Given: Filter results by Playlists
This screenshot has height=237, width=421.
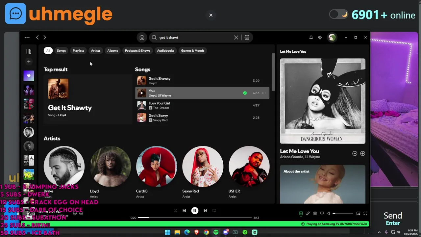Looking at the screenshot, I should click(78, 51).
